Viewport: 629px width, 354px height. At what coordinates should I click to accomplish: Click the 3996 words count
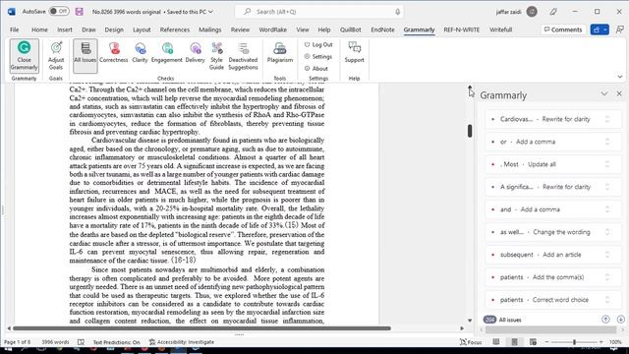click(55, 342)
